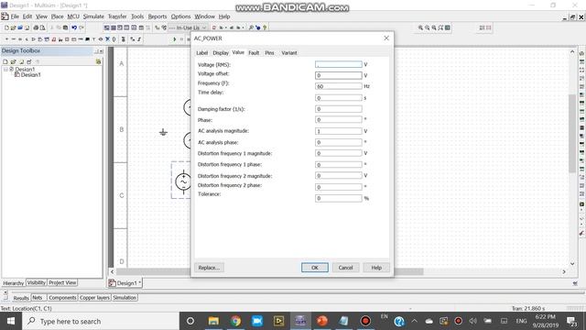Click the Frequency (F) input field
The image size is (586, 330).
tap(338, 86)
